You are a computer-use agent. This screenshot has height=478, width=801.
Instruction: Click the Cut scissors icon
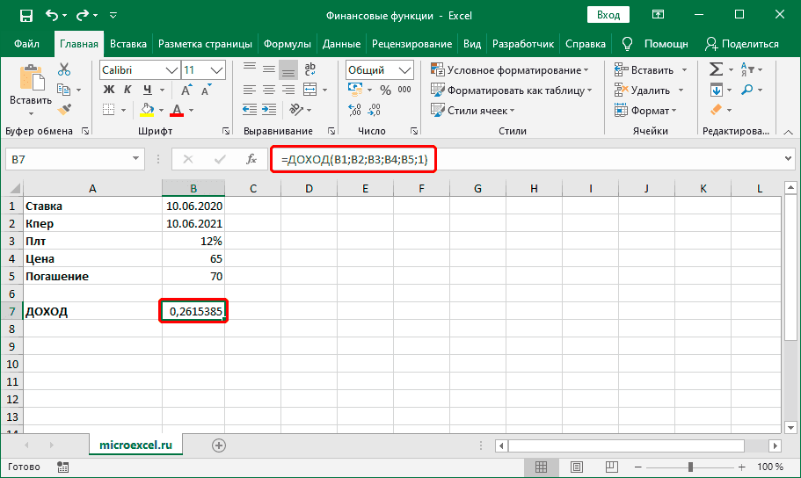[64, 70]
